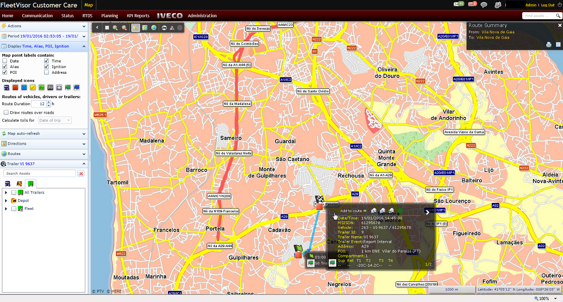Enable the Date label checkbox
Screen dimensions: 563x302
point(5,61)
